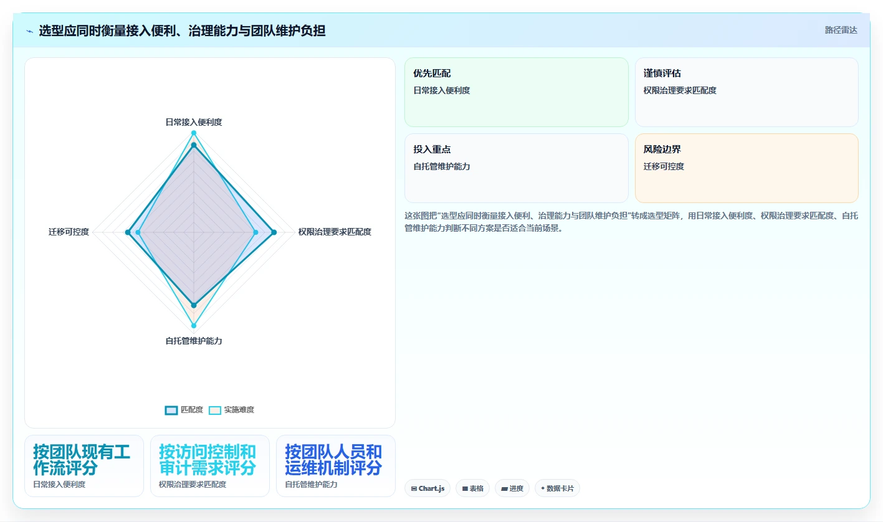Click leftmost 匹配度 data point on radar
Image resolution: width=883 pixels, height=522 pixels.
(128, 232)
